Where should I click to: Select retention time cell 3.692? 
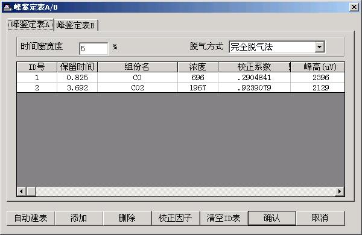pyautogui.click(x=77, y=87)
